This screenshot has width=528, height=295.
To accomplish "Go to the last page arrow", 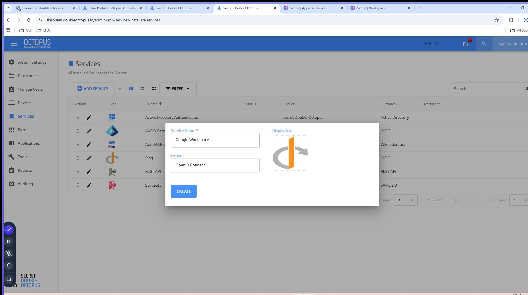I will (x=491, y=200).
